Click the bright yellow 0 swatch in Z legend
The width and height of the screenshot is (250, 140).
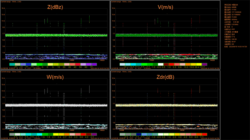tap(50, 64)
